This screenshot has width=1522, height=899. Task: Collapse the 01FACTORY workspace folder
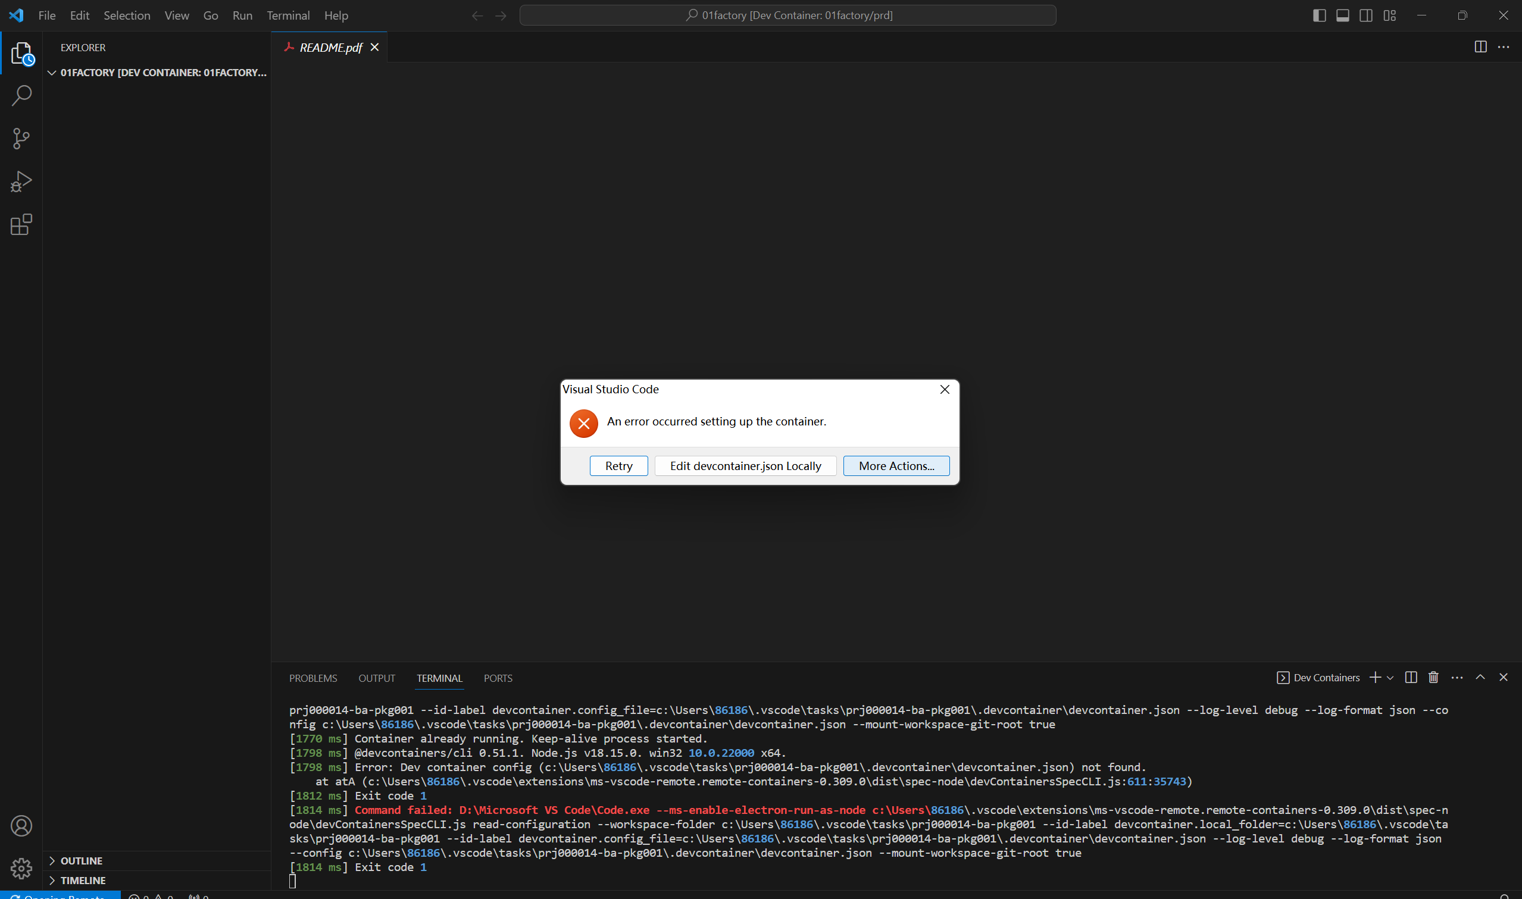157,73
